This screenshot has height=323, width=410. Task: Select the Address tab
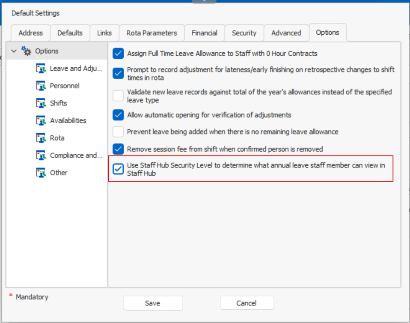(30, 33)
